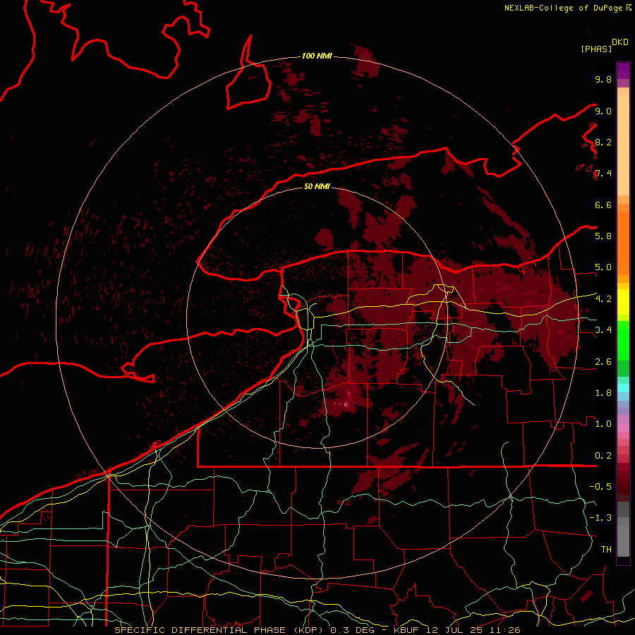Image resolution: width=635 pixels, height=635 pixels.
Task: Select the cyan segment of color bar
Action: 623,387
